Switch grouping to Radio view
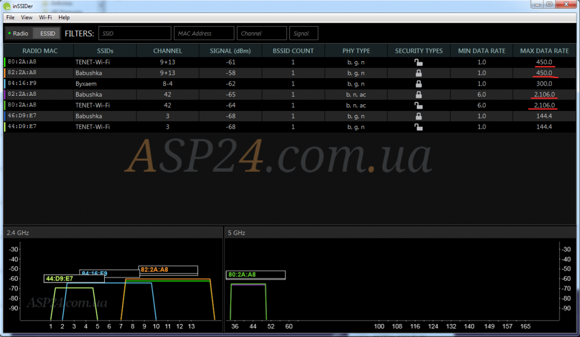The width and height of the screenshot is (580, 337). pos(19,33)
